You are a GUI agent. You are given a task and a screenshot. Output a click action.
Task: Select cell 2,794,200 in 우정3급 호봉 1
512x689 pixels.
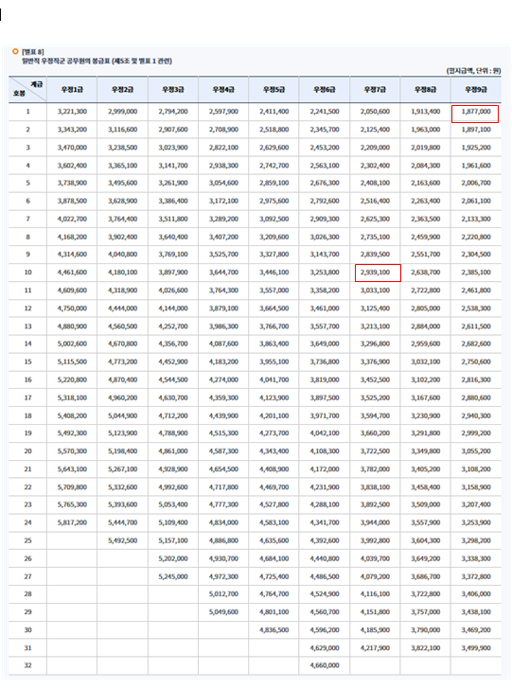(173, 112)
